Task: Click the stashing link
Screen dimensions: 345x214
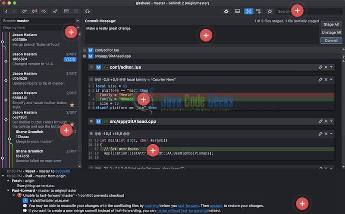Action: [151, 206]
